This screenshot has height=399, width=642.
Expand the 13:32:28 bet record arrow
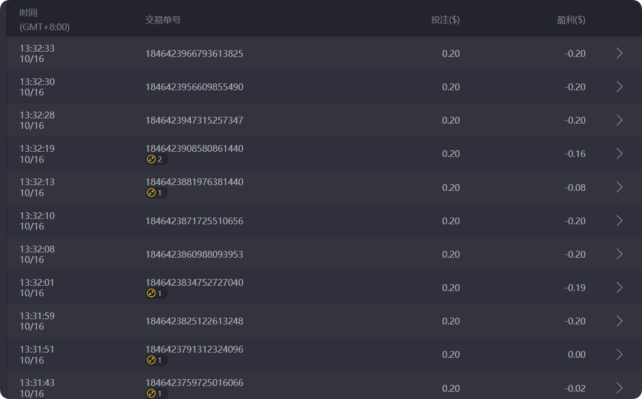619,120
